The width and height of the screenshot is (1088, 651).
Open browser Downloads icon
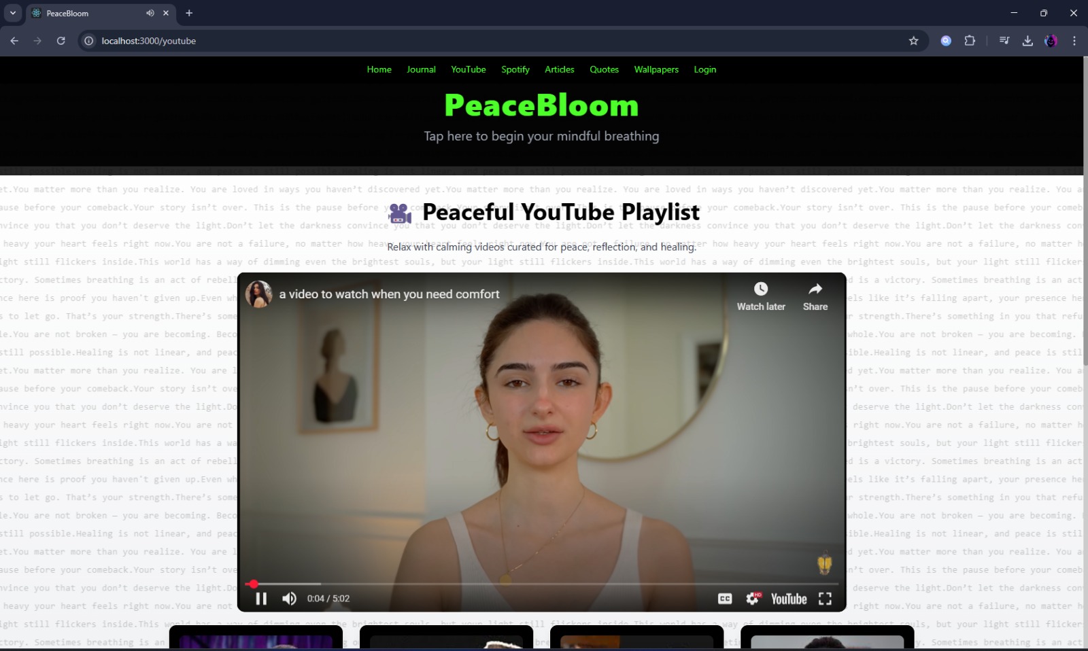click(x=1027, y=41)
